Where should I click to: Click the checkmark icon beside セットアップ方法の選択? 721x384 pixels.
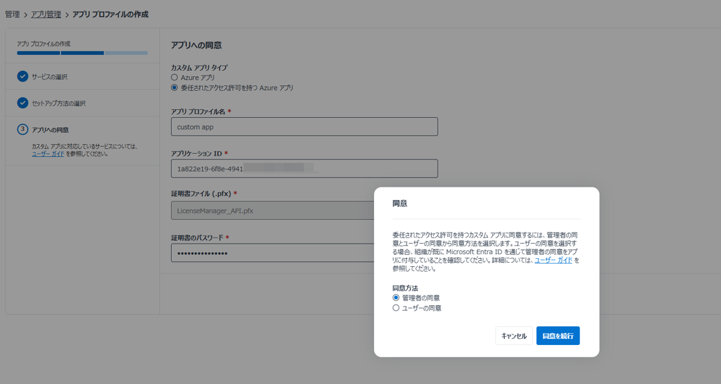pyautogui.click(x=23, y=103)
